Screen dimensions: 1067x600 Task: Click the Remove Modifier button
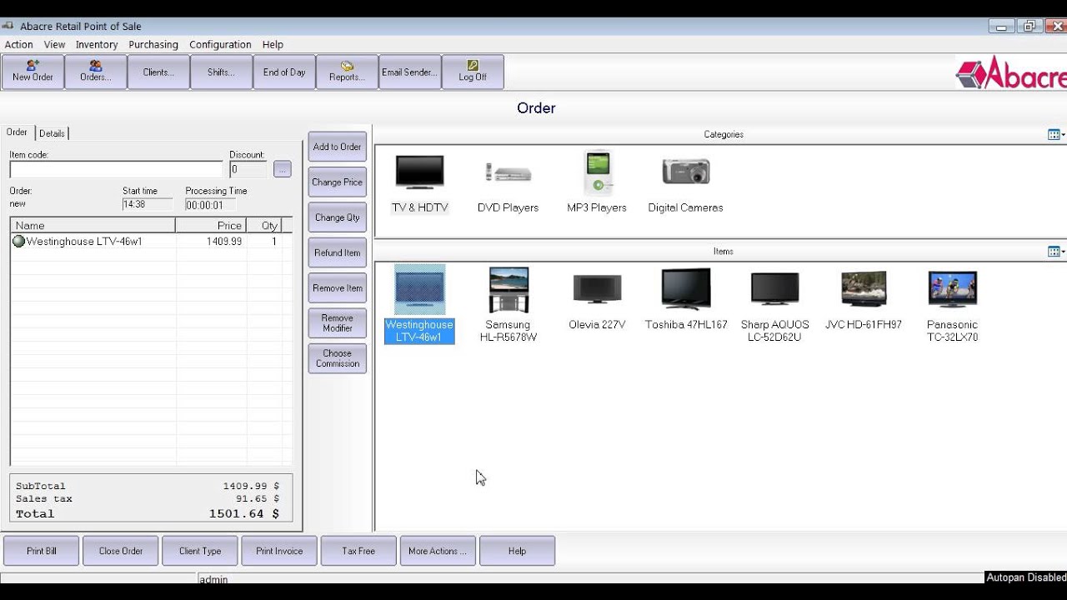coord(338,323)
